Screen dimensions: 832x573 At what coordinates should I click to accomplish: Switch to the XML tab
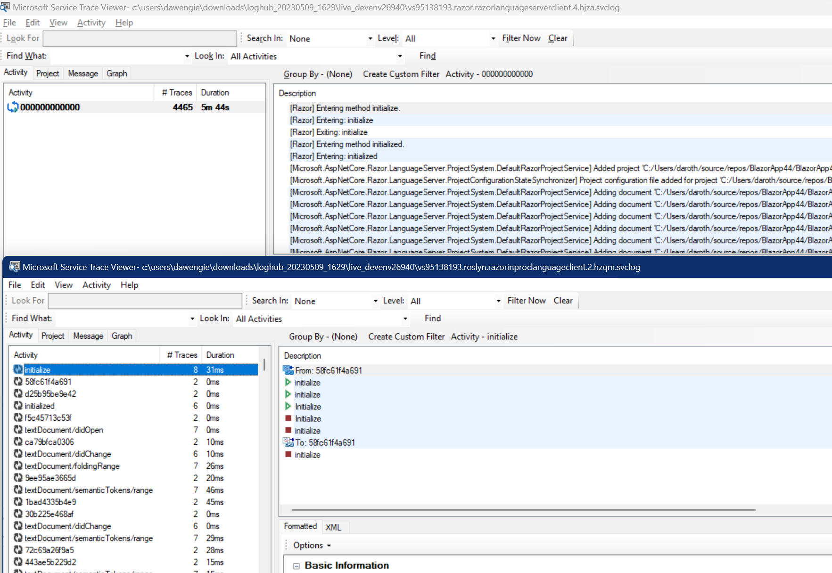tap(334, 527)
